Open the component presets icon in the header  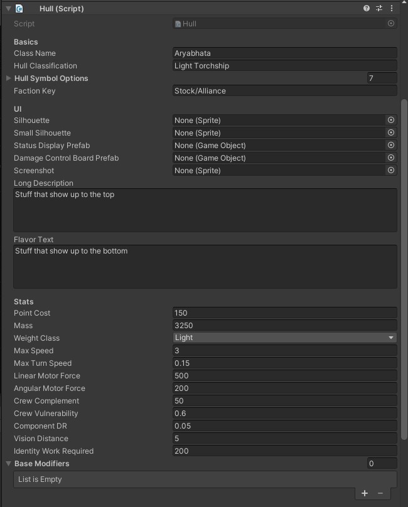click(x=379, y=9)
